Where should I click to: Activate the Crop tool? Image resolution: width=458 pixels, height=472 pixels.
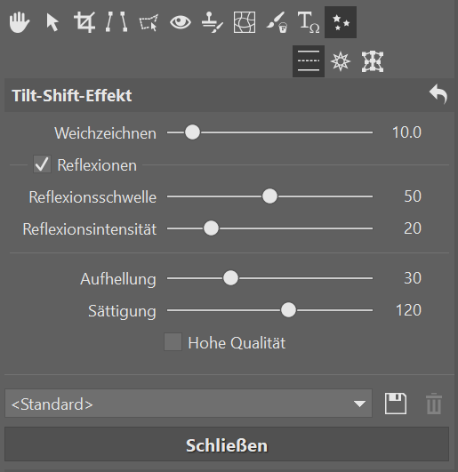click(84, 22)
